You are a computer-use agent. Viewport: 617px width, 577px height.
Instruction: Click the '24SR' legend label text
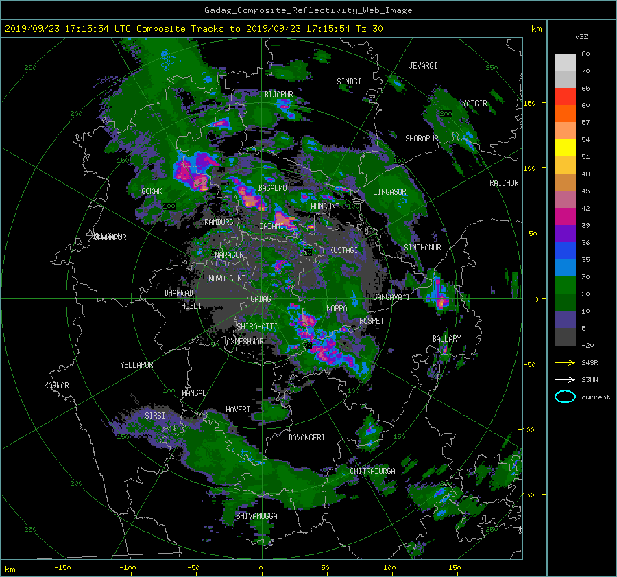coord(590,362)
